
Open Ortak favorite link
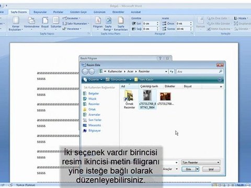89,109
